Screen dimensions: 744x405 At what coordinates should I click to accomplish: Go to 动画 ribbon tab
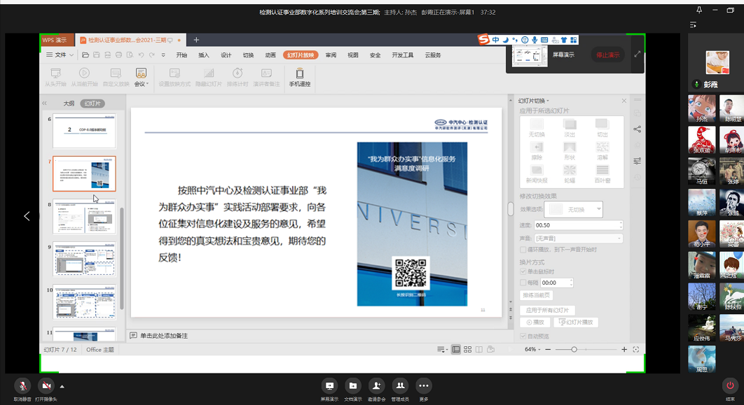(x=270, y=55)
